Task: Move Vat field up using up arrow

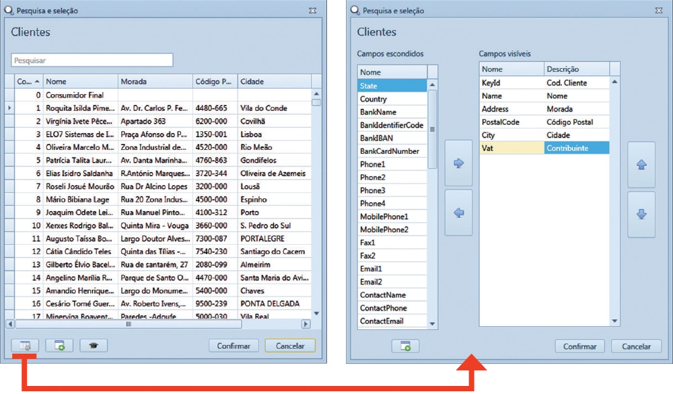Action: pyautogui.click(x=641, y=165)
